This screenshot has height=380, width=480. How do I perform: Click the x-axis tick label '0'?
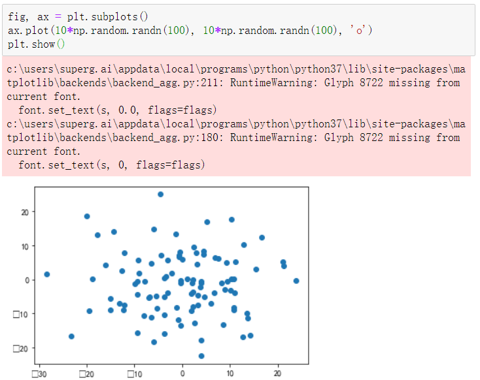(182, 373)
